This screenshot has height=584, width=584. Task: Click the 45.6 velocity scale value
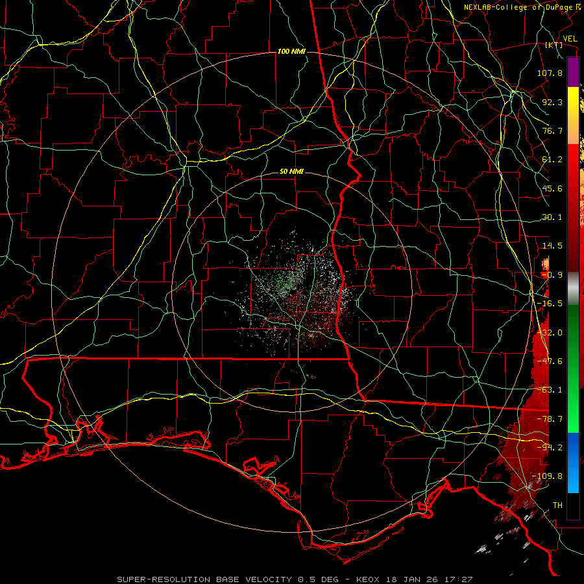552,188
